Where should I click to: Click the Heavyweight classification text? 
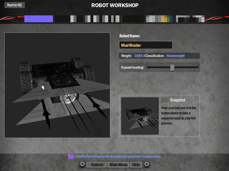coord(176,56)
